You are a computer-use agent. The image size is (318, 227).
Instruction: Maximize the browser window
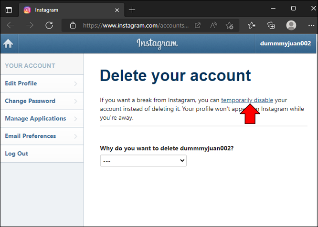click(x=293, y=8)
